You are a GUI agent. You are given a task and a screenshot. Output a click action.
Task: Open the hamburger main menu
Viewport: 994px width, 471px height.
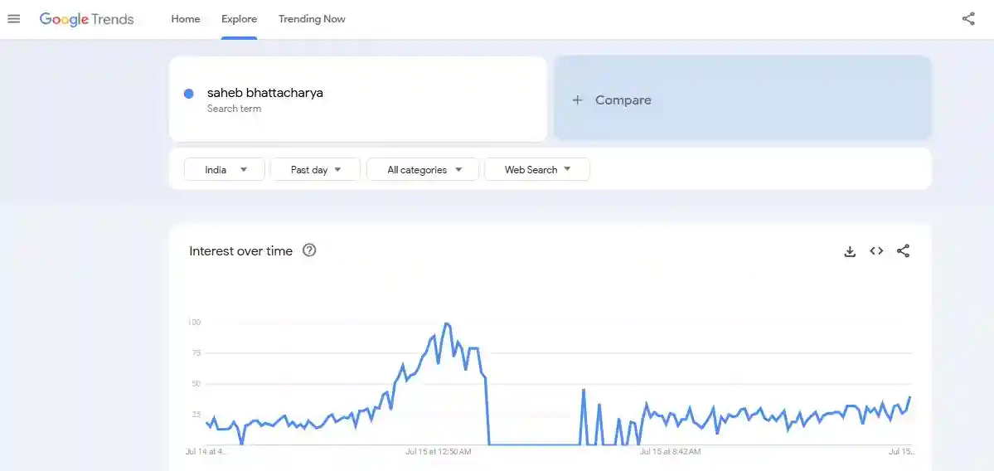coord(13,18)
